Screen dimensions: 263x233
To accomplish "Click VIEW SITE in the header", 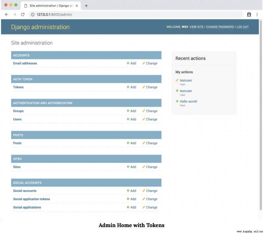I will tap(196, 27).
